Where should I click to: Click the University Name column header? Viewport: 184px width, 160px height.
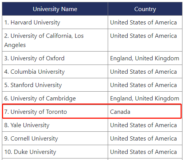[x=55, y=9]
